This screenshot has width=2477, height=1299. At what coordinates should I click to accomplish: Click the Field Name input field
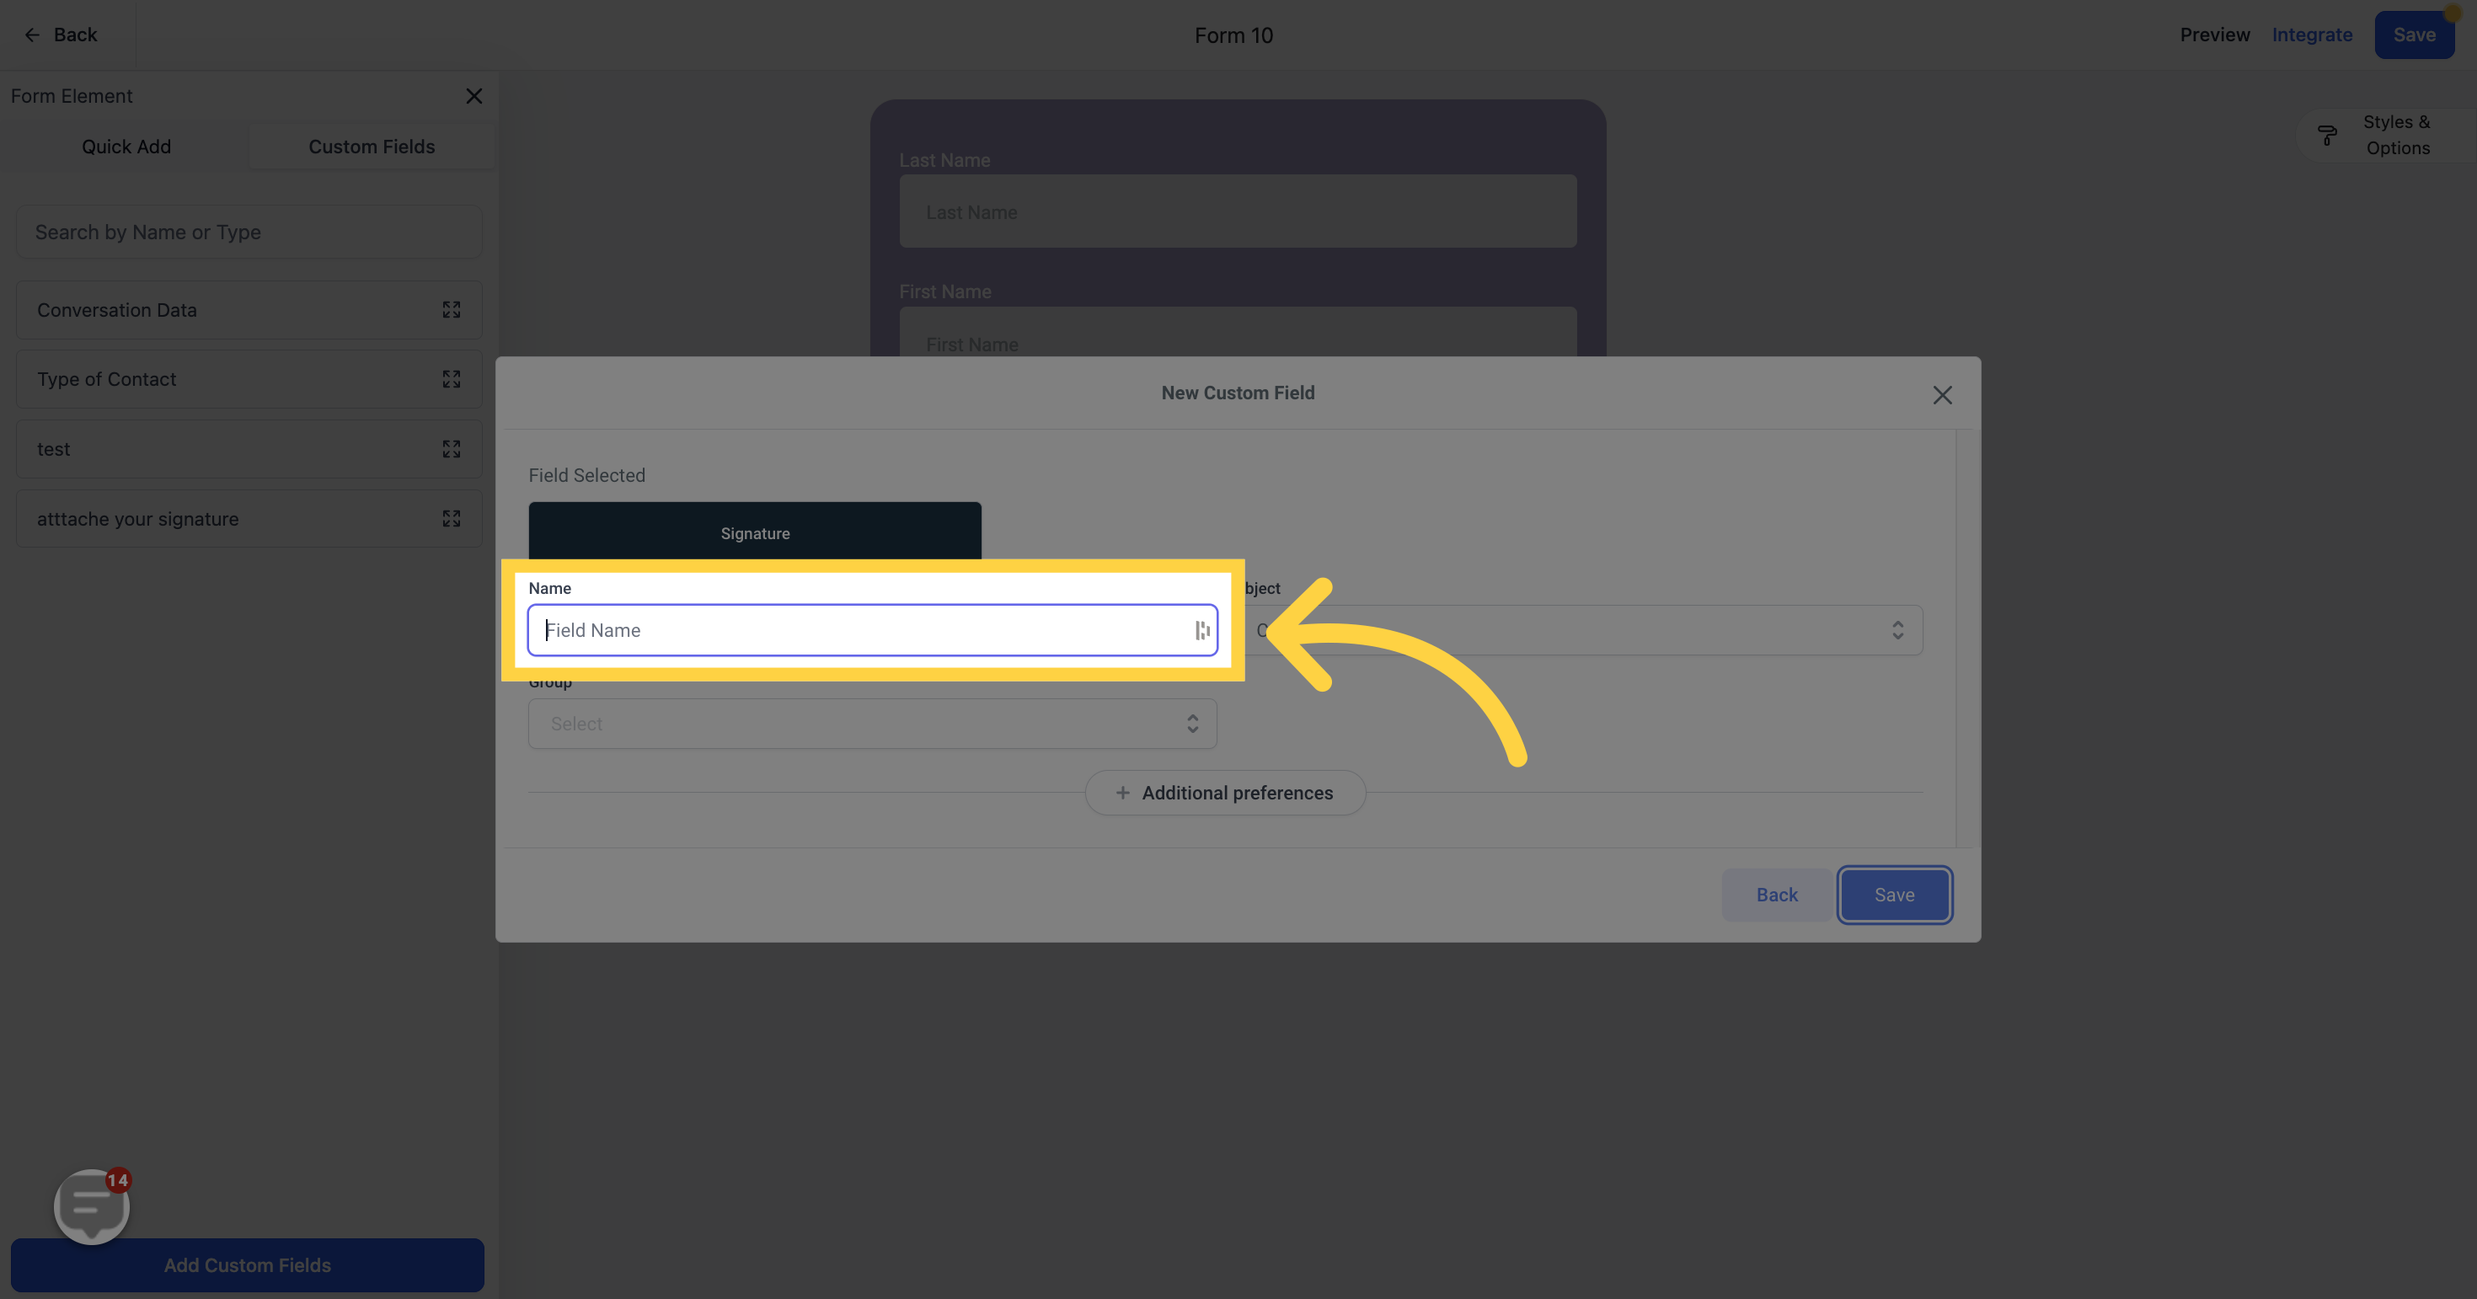[x=873, y=629]
